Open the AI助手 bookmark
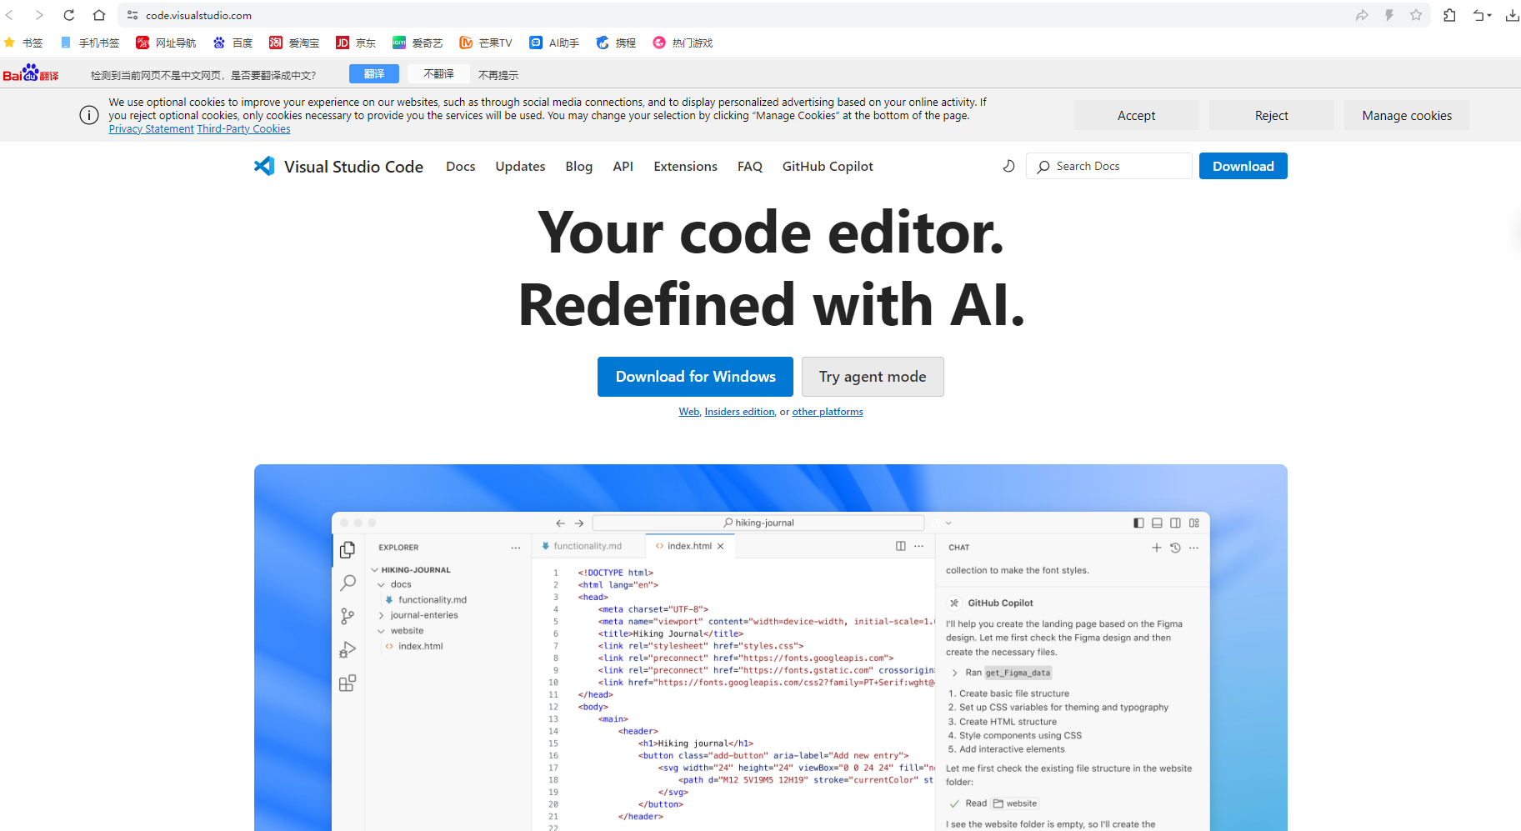Image resolution: width=1521 pixels, height=831 pixels. tap(554, 43)
